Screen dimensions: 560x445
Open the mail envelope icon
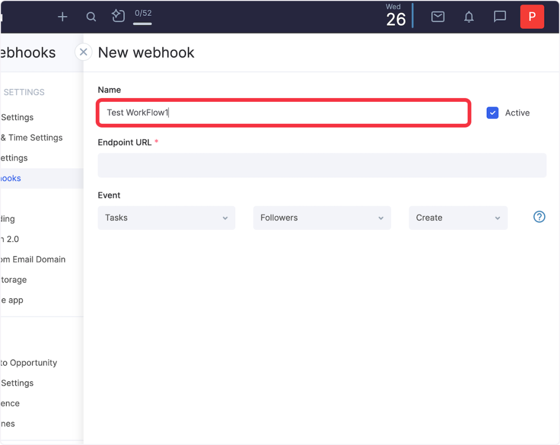(437, 17)
